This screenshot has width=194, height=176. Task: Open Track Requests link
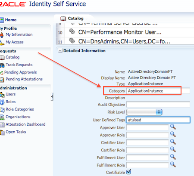19,65
